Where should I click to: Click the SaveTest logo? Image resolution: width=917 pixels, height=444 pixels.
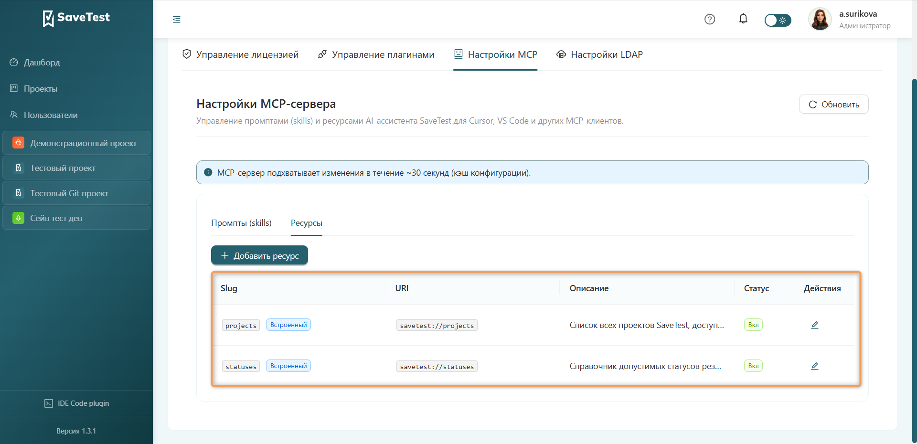[76, 18]
